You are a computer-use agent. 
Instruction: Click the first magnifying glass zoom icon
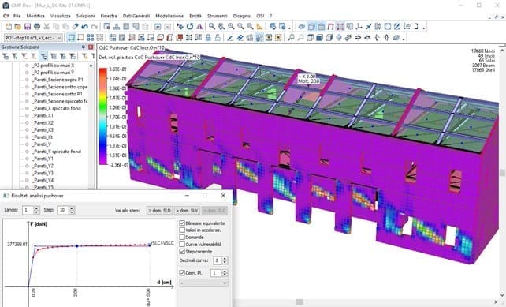pyautogui.click(x=212, y=27)
